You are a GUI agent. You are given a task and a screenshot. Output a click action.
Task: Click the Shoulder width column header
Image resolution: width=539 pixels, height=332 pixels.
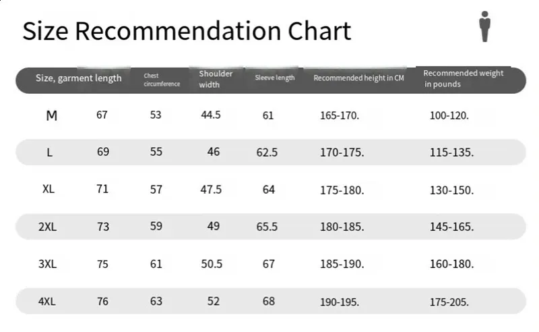tap(216, 79)
